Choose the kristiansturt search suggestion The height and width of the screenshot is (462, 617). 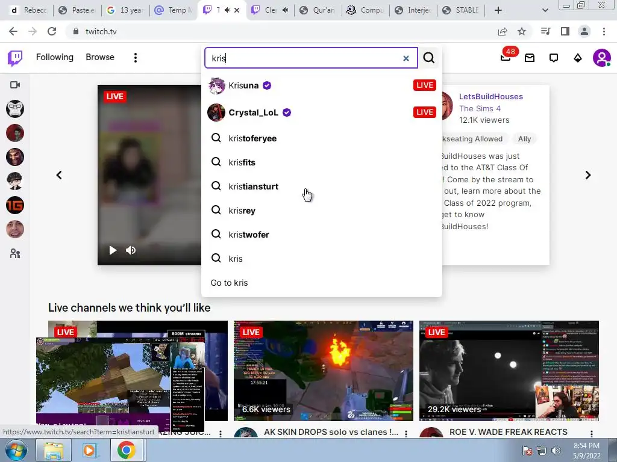tap(322, 186)
